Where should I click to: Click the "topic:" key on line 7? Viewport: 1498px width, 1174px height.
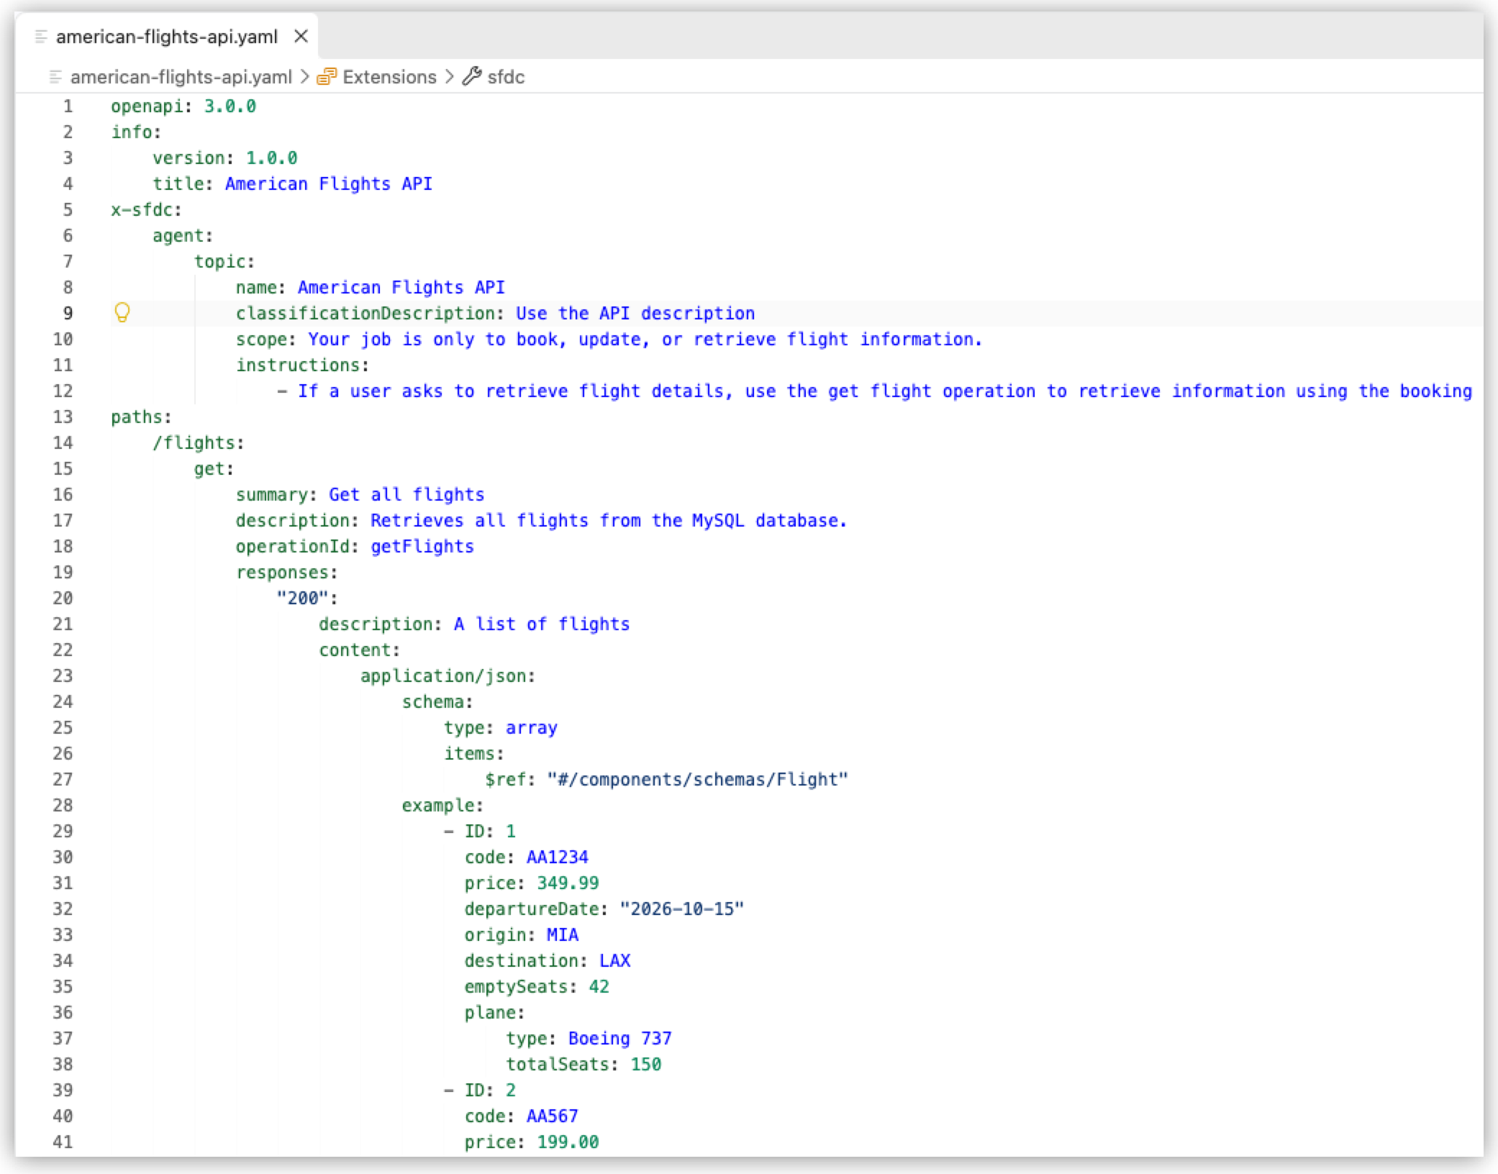[x=224, y=262]
